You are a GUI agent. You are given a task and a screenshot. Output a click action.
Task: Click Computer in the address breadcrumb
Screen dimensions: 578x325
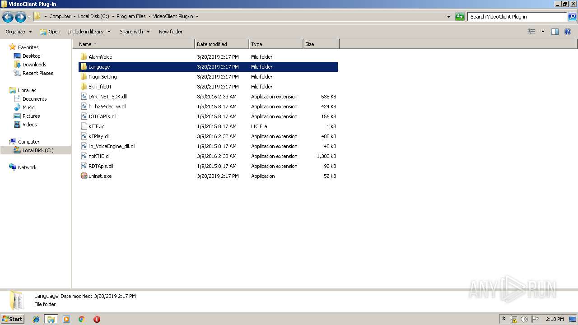[x=60, y=16]
